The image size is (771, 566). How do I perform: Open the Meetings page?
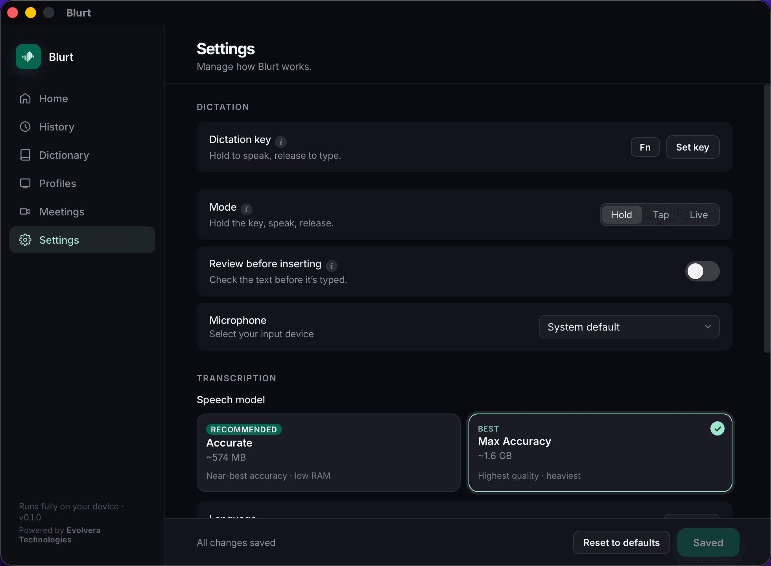82,212
